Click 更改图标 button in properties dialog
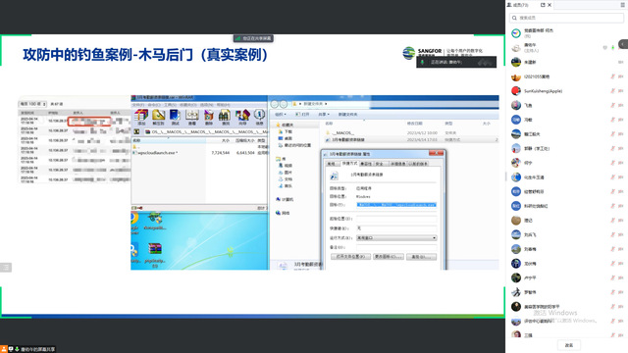The image size is (628, 353). coord(389,257)
